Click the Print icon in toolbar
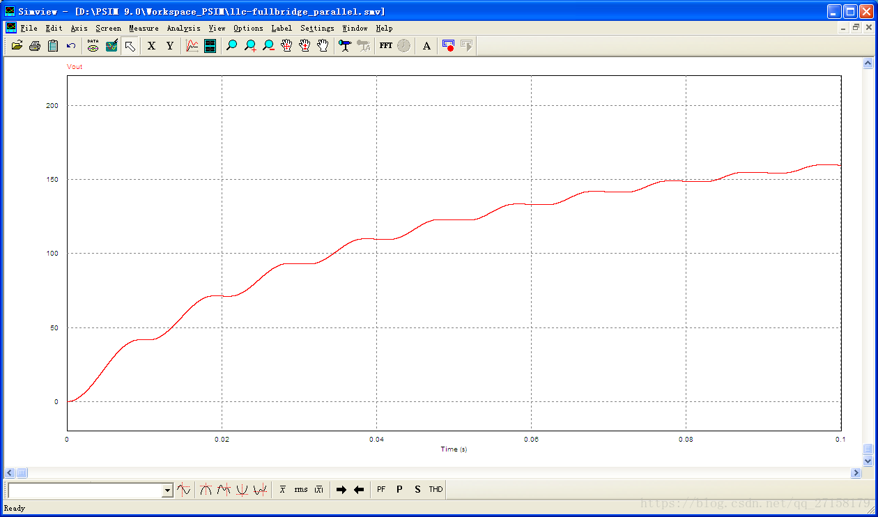Image resolution: width=878 pixels, height=517 pixels. (x=35, y=46)
